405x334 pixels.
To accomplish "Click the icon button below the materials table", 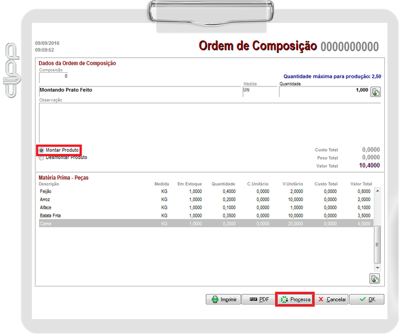I will tap(375, 278).
